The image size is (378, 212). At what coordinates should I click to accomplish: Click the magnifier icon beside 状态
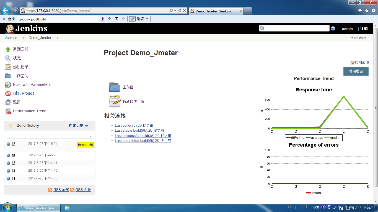(x=8, y=58)
